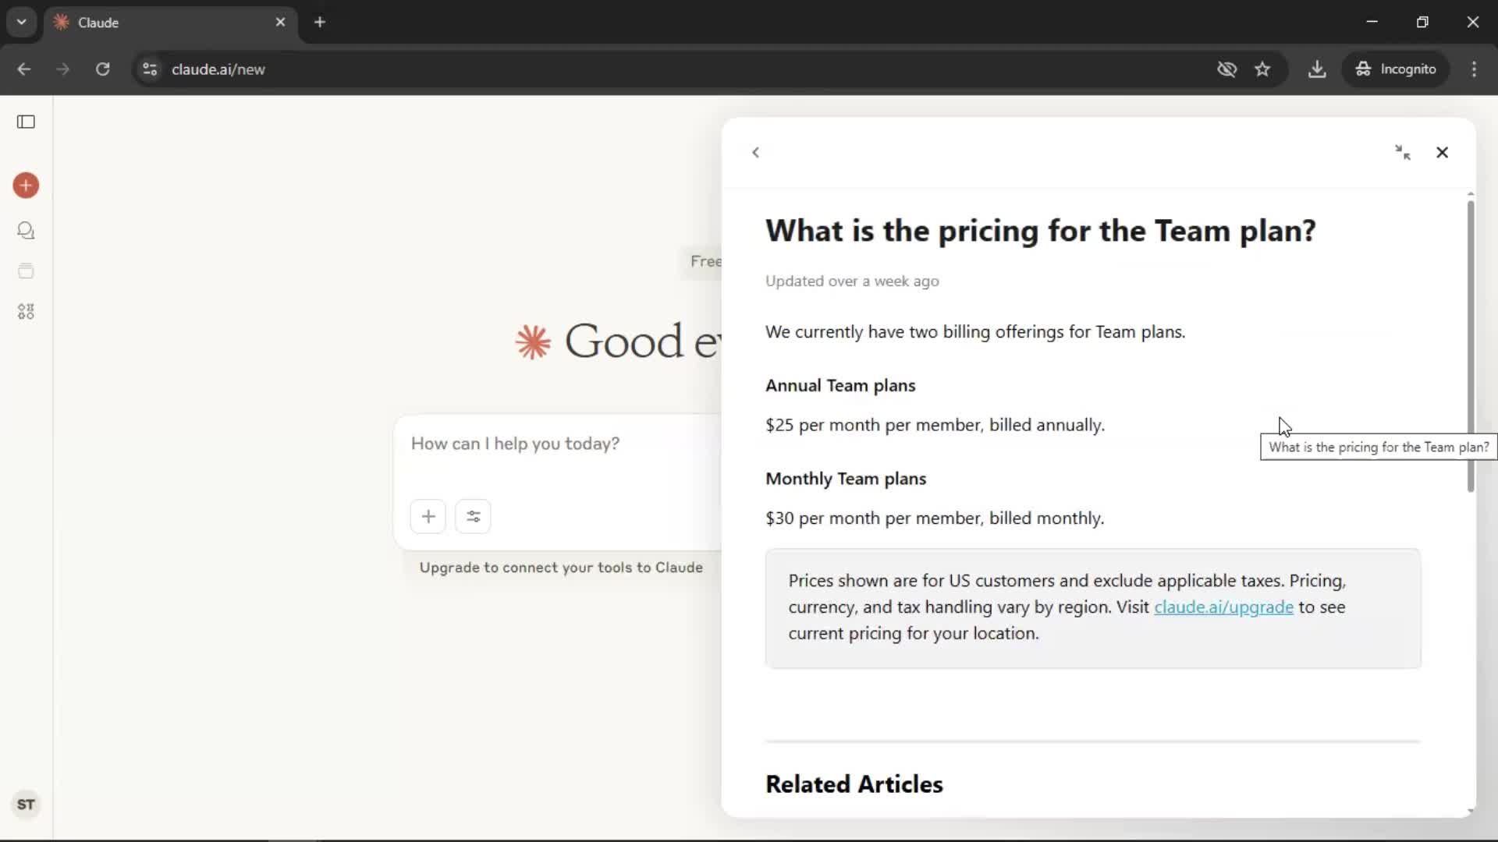1498x842 pixels.
Task: Open the Artifacts icon in the sidebar
Action: [26, 312]
